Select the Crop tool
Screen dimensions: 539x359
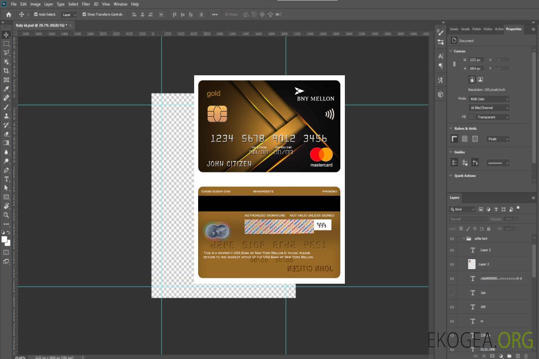point(6,71)
